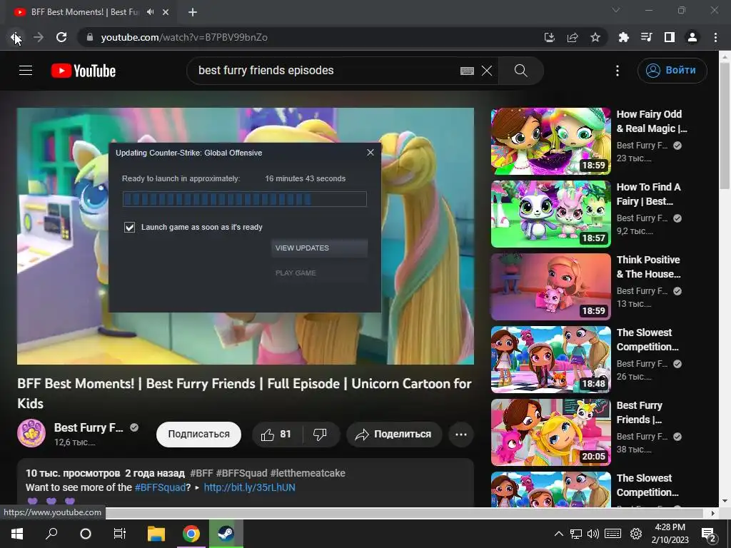Open Task View on the taskbar
The image size is (731, 548).
(120, 534)
